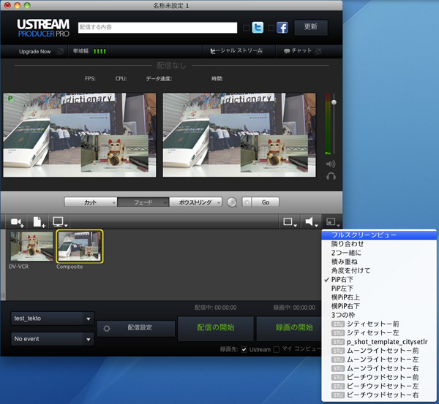
Task: Open the test_tekto channel dropdown
Action: 53,319
